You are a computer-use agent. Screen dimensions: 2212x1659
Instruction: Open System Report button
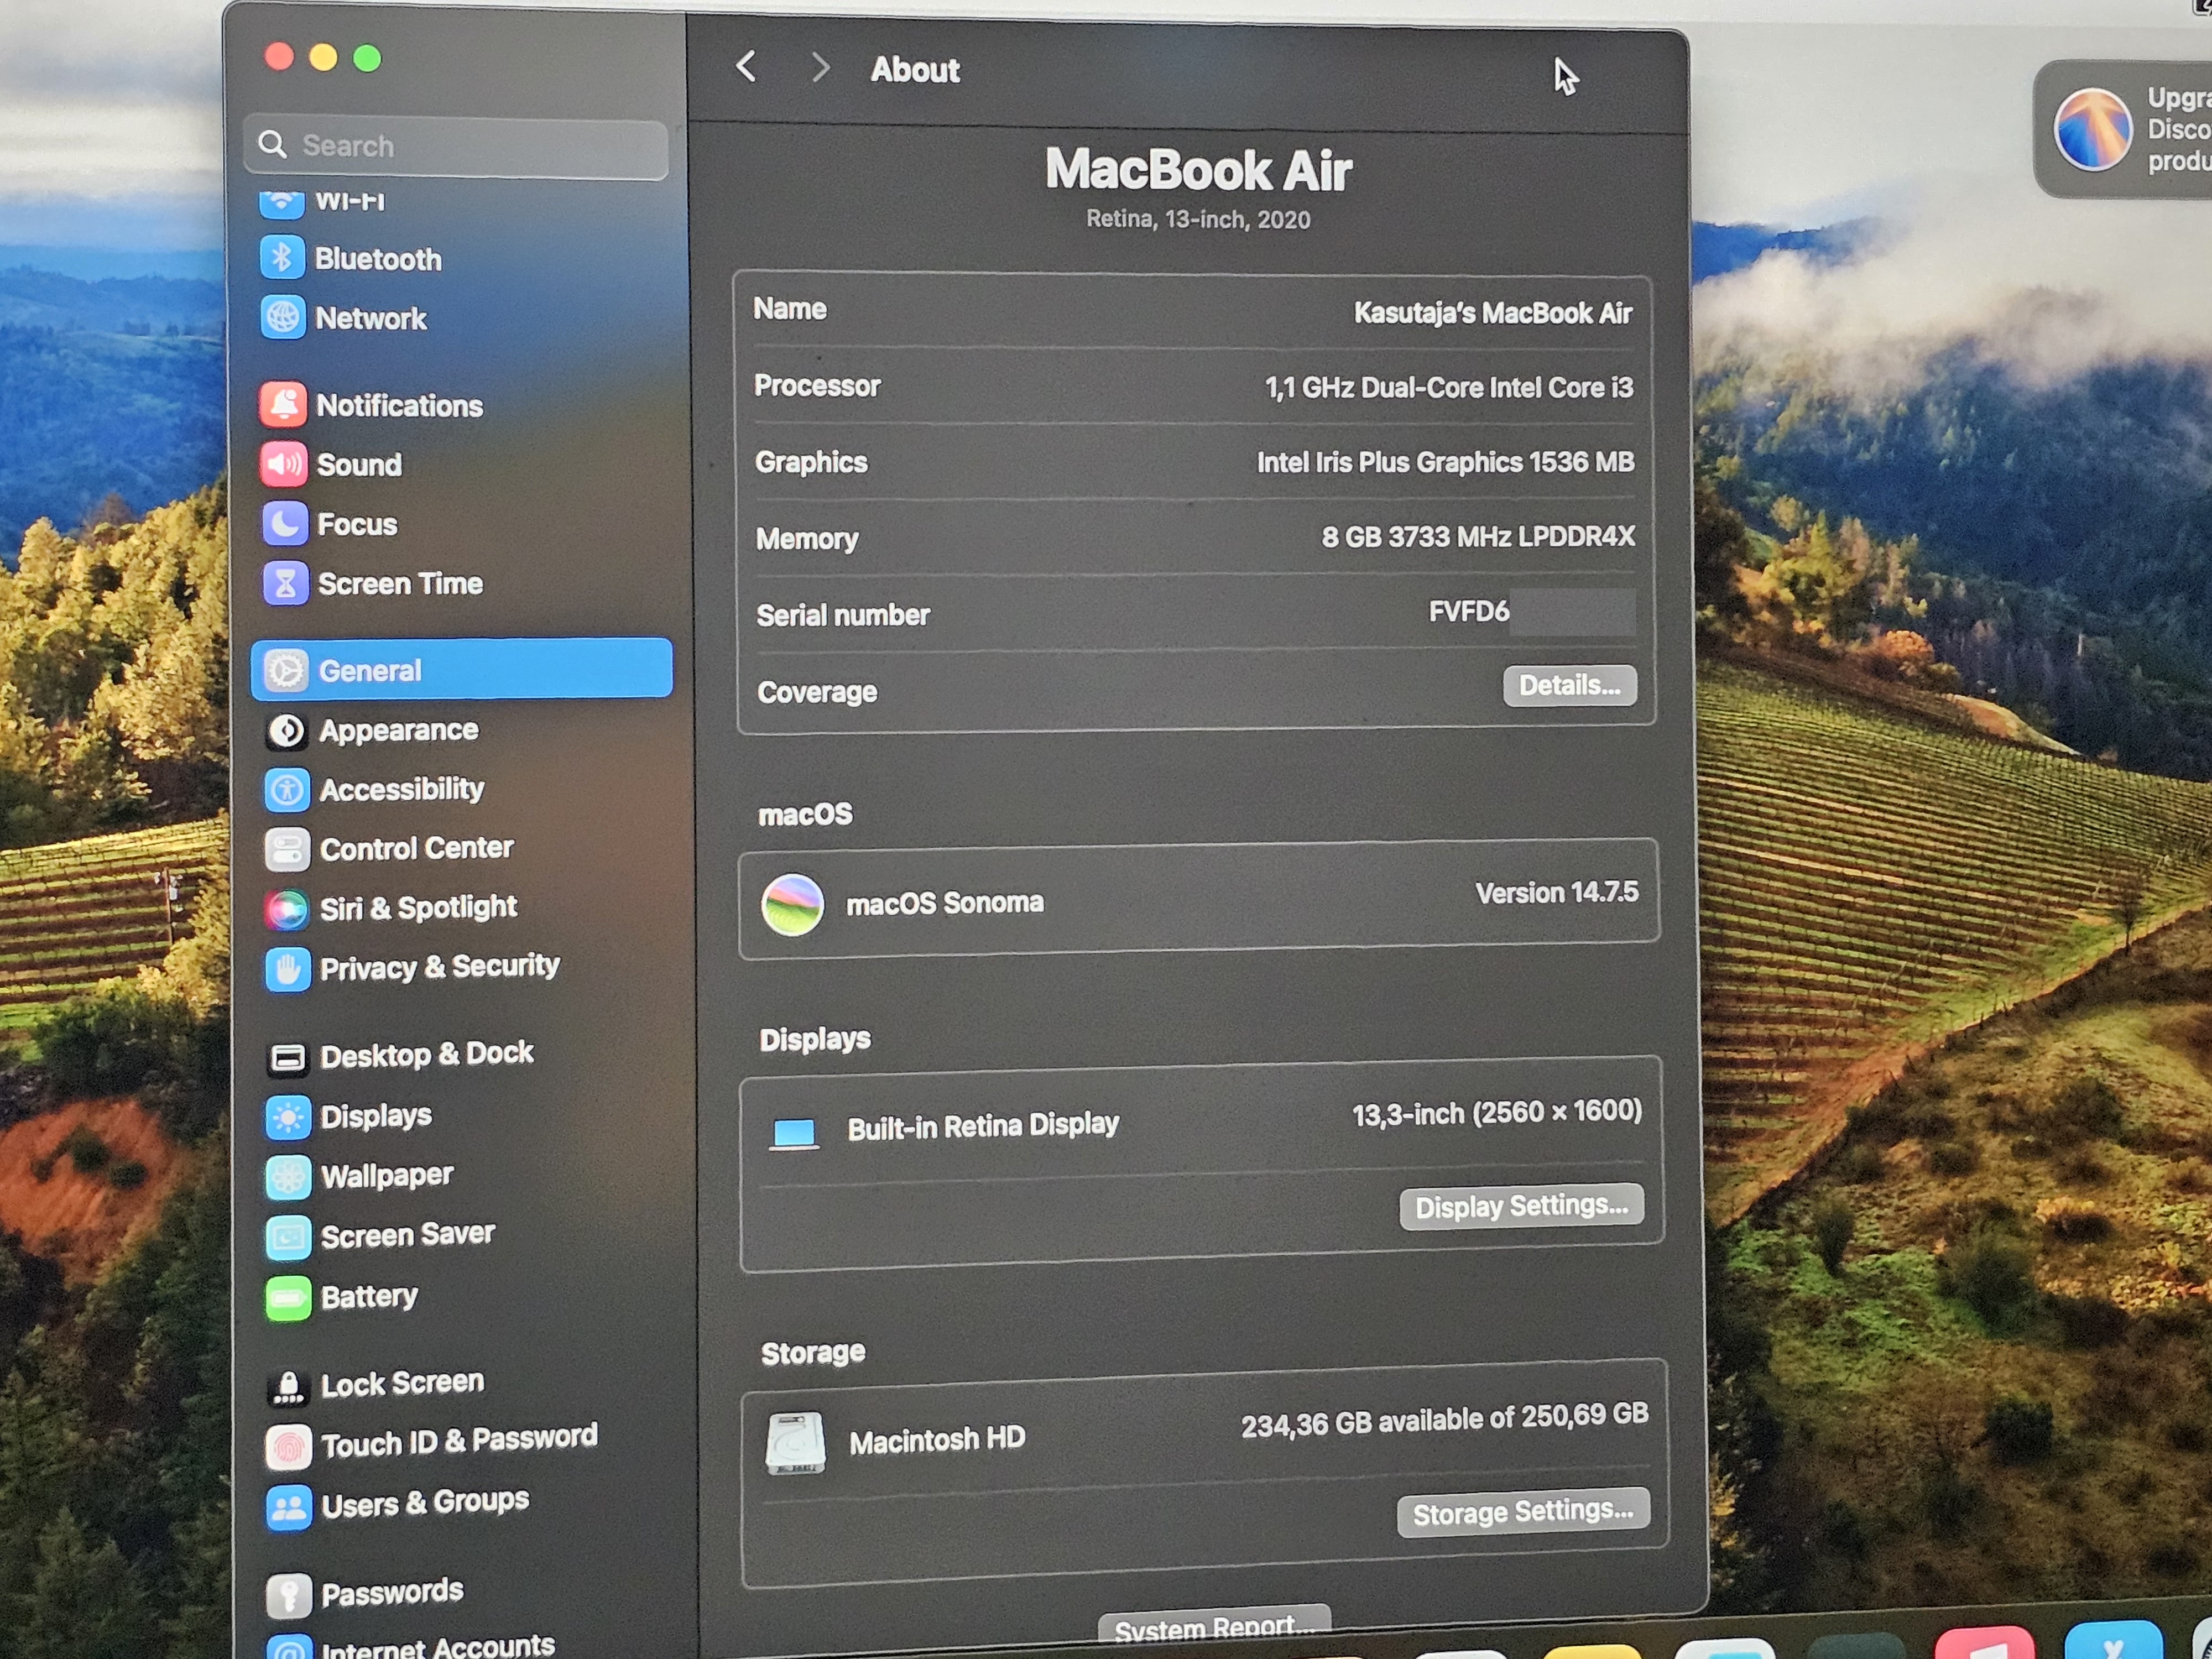tap(1214, 1626)
